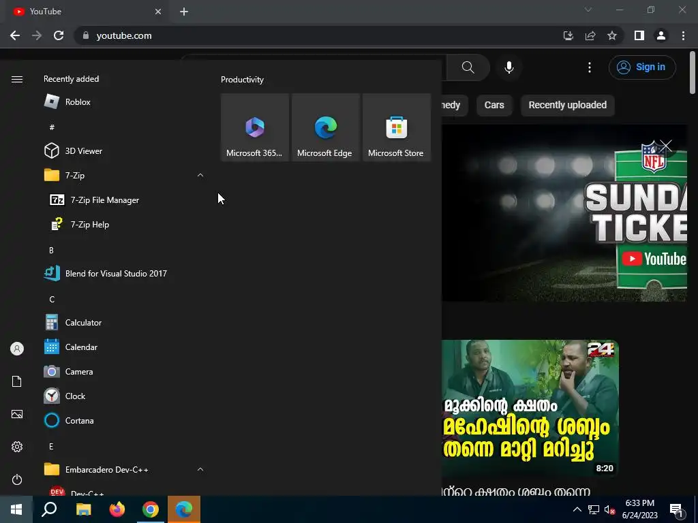Open the user account icon in Start
The height and width of the screenshot is (523, 698).
pyautogui.click(x=17, y=349)
